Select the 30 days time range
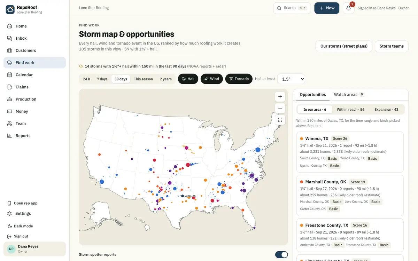The width and height of the screenshot is (418, 261). (121, 79)
